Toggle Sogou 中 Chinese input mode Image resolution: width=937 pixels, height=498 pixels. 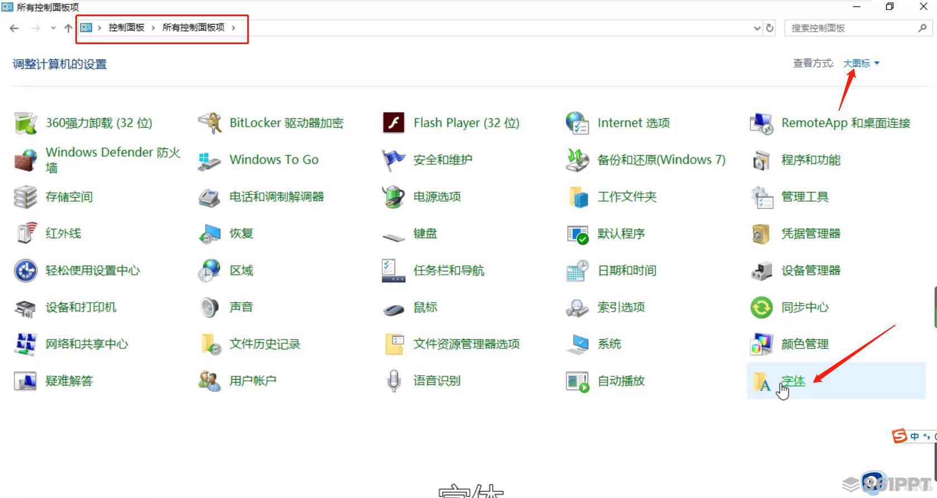coord(915,436)
